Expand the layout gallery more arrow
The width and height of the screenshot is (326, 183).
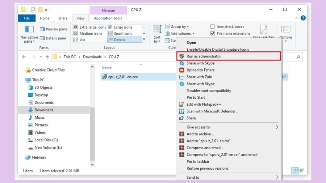pyautogui.click(x=144, y=39)
